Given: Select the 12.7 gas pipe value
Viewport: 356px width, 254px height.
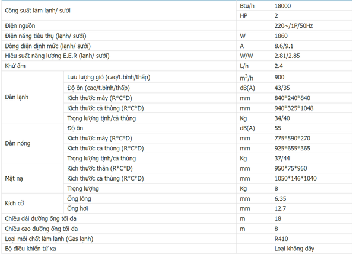Looking at the screenshot, I should click(279, 208).
